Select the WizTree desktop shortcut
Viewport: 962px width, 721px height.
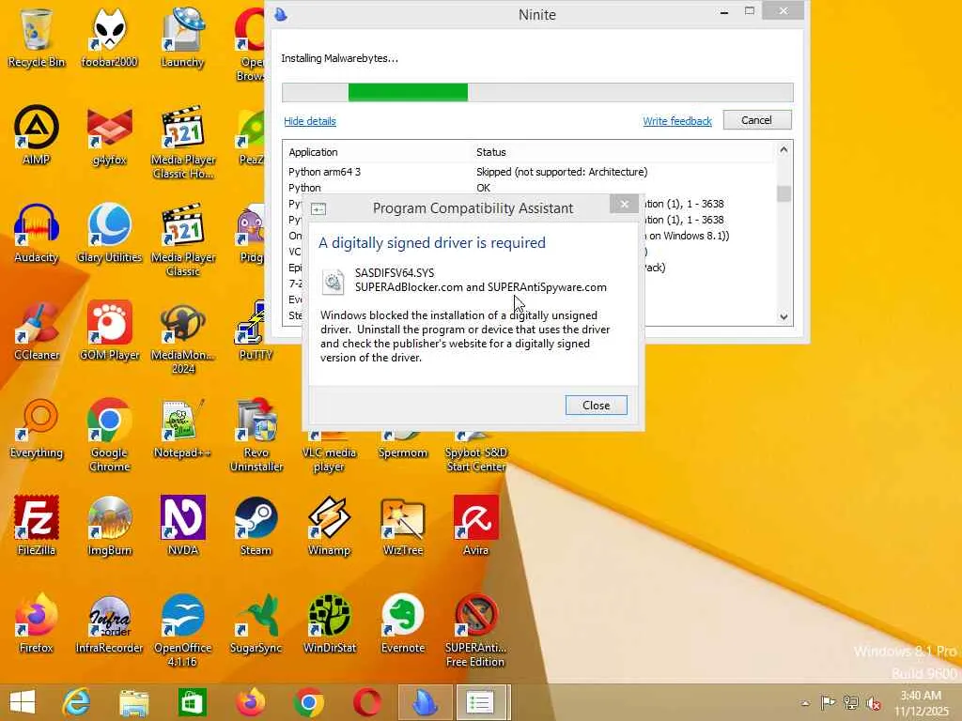[x=402, y=526]
